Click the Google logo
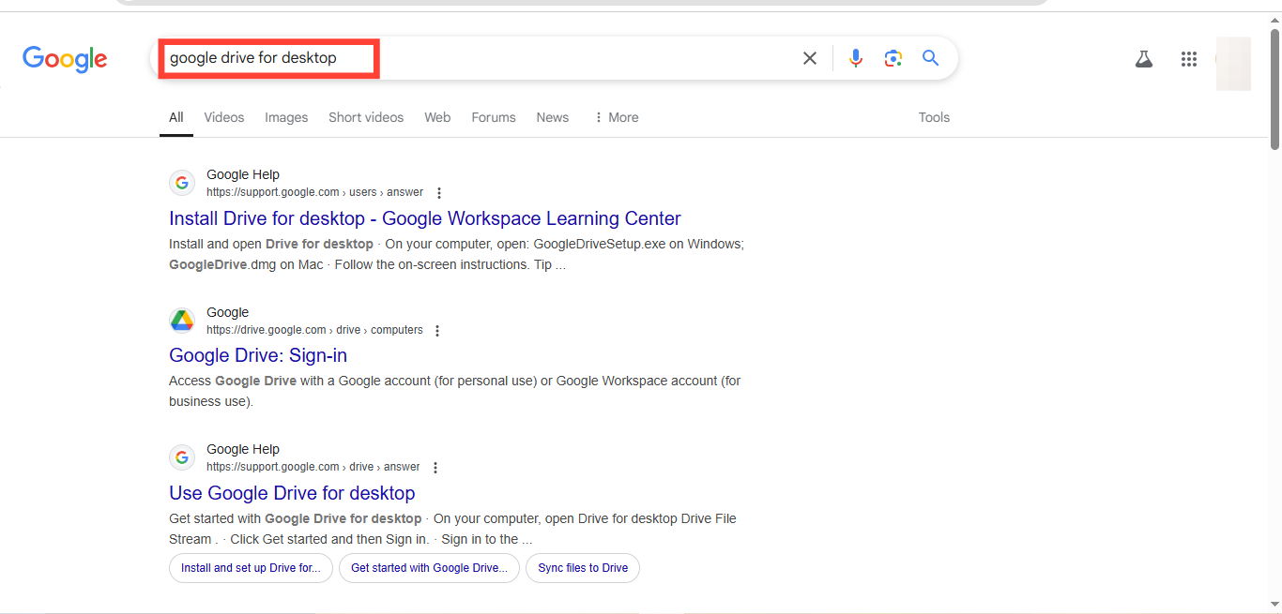Image resolution: width=1282 pixels, height=614 pixels. (x=65, y=59)
